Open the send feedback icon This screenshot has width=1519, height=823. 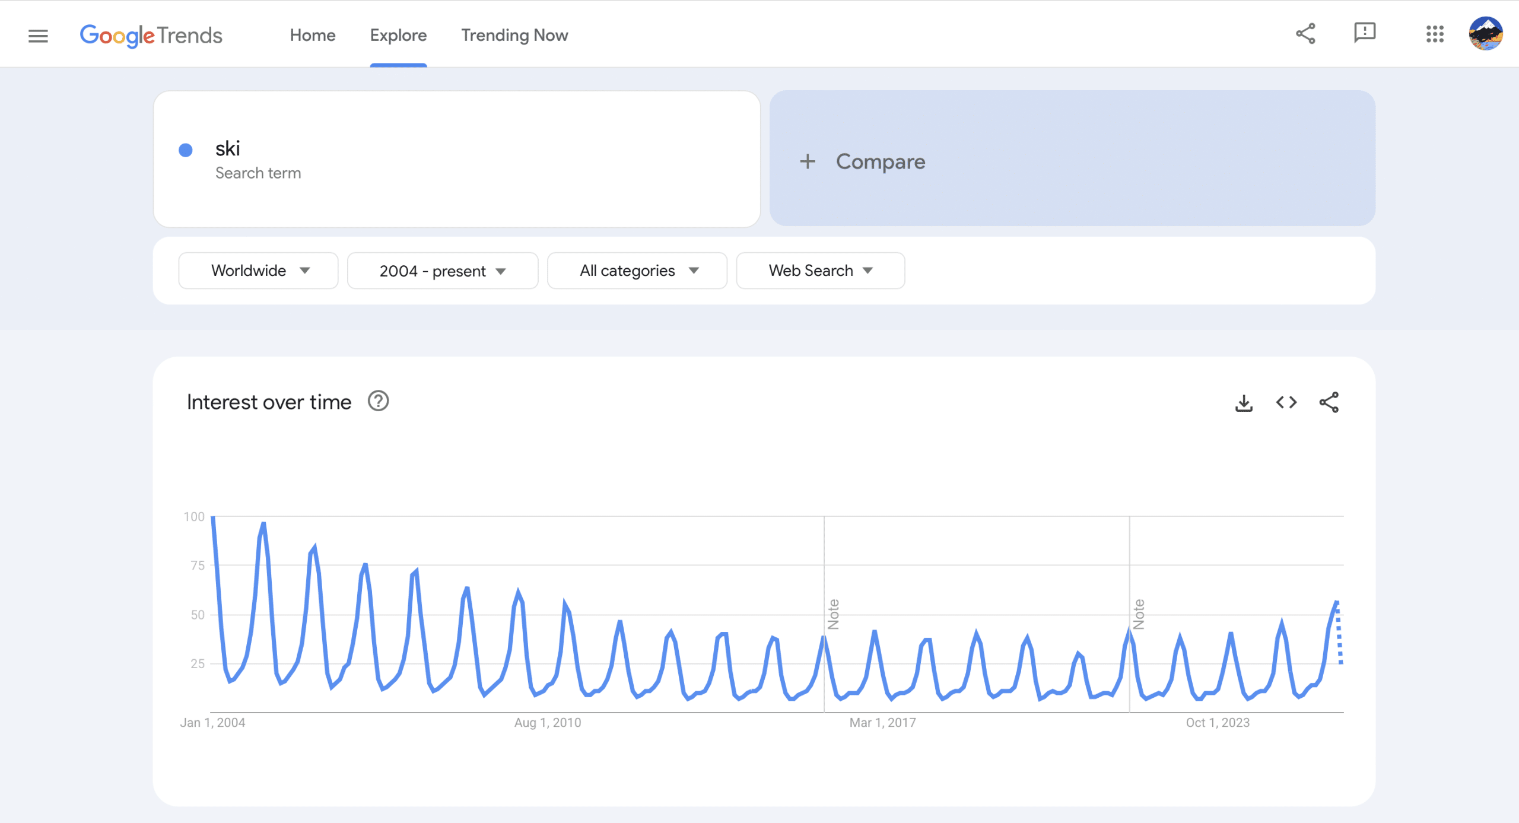pos(1364,33)
